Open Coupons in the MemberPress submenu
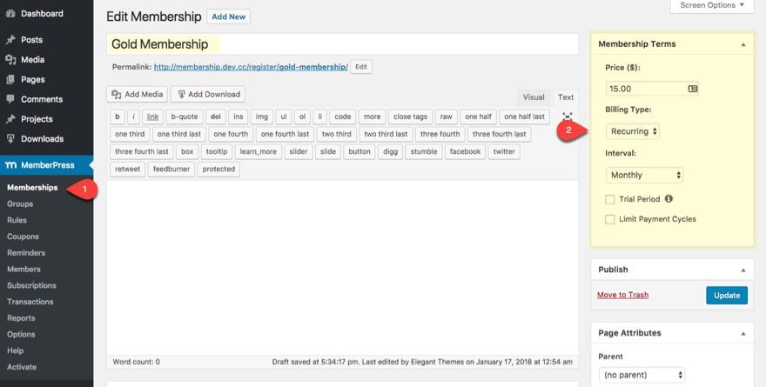 click(x=23, y=237)
